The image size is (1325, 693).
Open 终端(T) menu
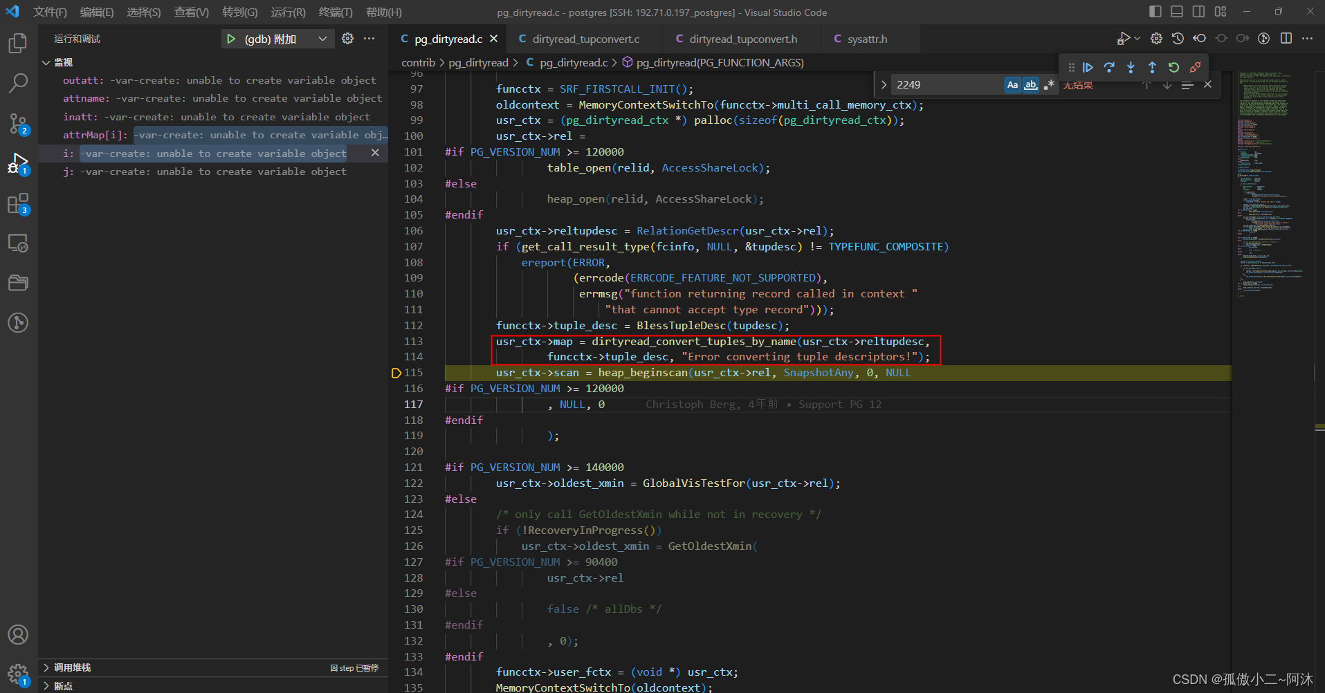(x=336, y=12)
